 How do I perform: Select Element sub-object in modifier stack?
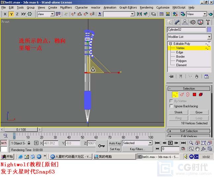pos(181,65)
